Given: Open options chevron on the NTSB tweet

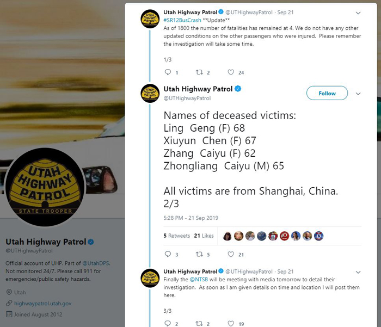Looking at the screenshot, I should click(x=358, y=272).
